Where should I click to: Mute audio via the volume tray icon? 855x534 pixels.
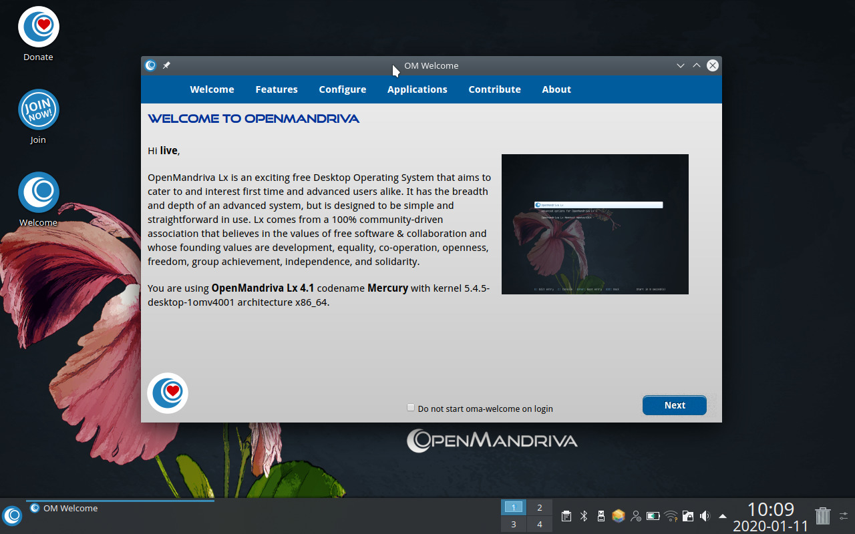705,515
